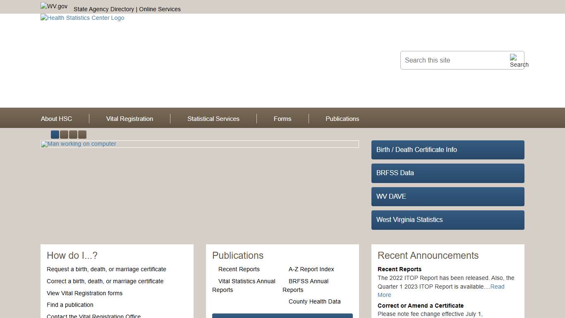The height and width of the screenshot is (318, 565).
Task: Click the WV.gov logo icon
Action: click(54, 6)
